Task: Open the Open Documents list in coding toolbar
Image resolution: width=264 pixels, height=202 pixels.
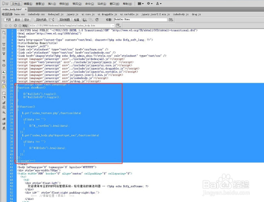Action: tap(4, 33)
